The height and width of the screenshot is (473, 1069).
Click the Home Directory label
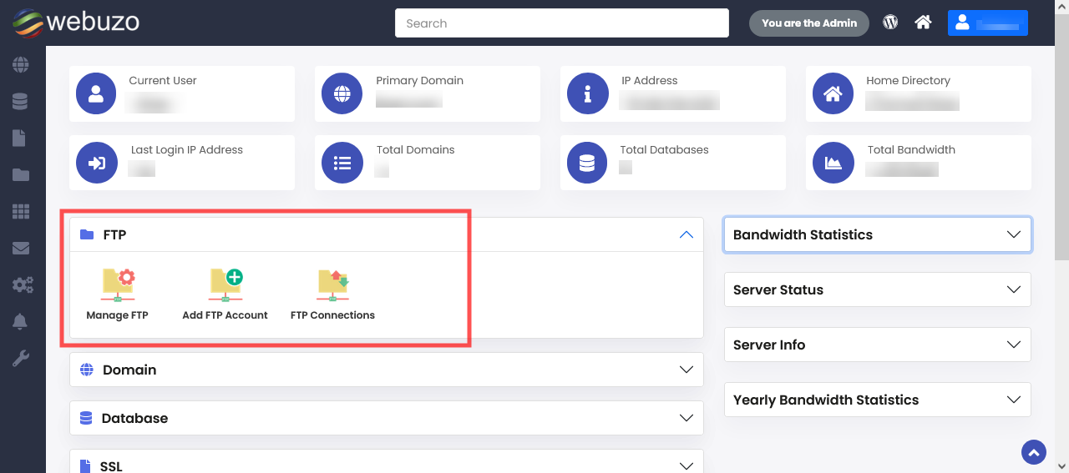[x=909, y=81]
